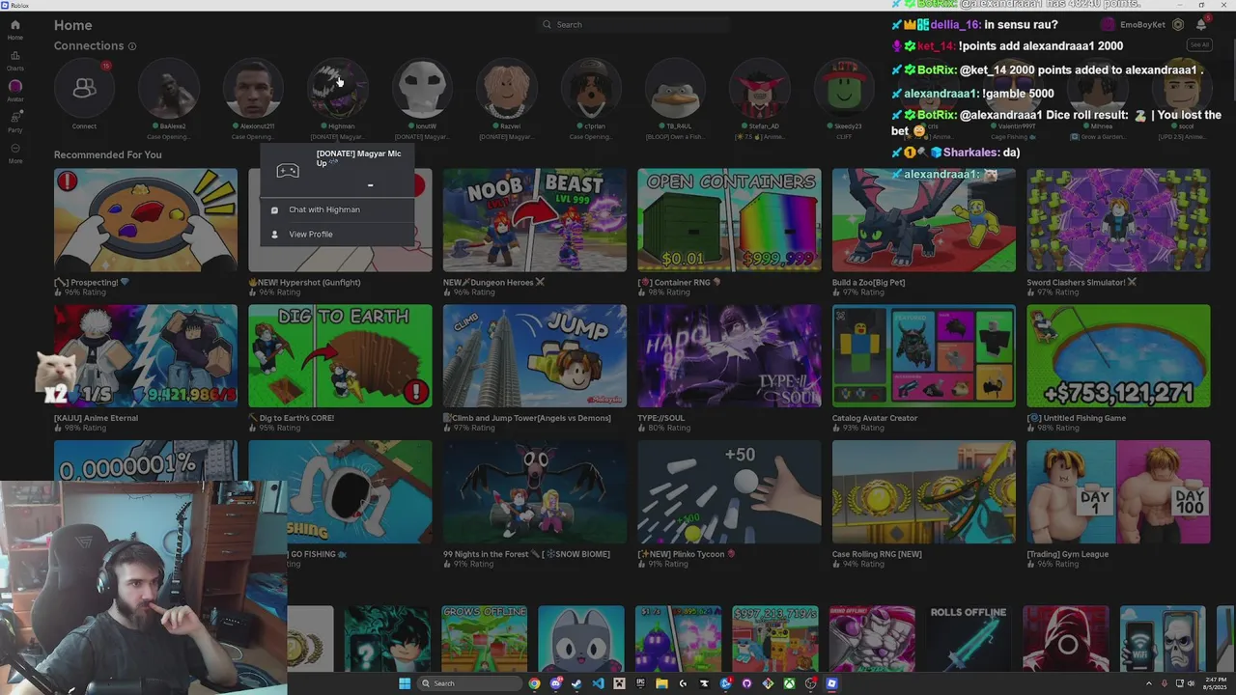This screenshot has height=695, width=1236.
Task: Open Steam from the taskbar
Action: pyautogui.click(x=576, y=683)
